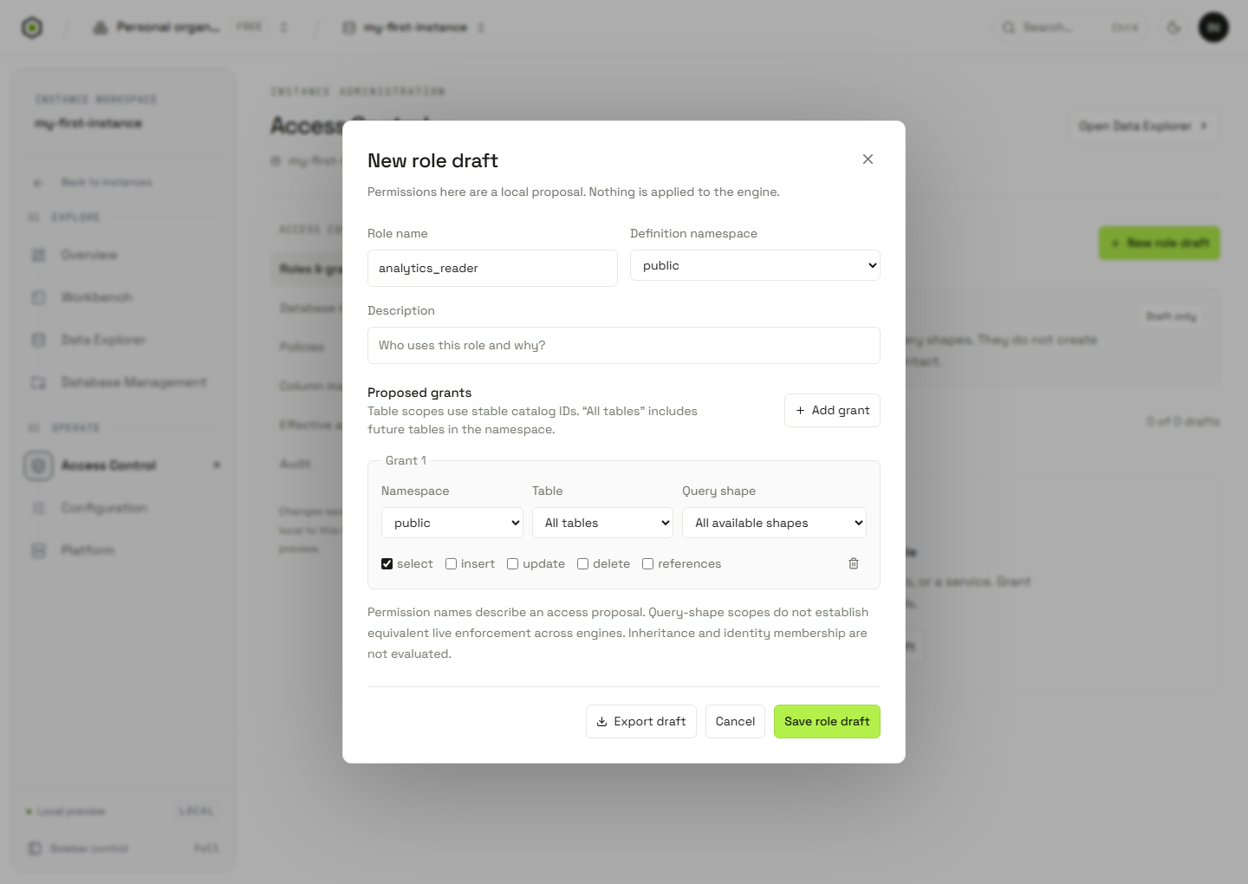Click the Sidebar control icon at bottom
Viewport: 1248px width, 884px height.
(x=35, y=848)
